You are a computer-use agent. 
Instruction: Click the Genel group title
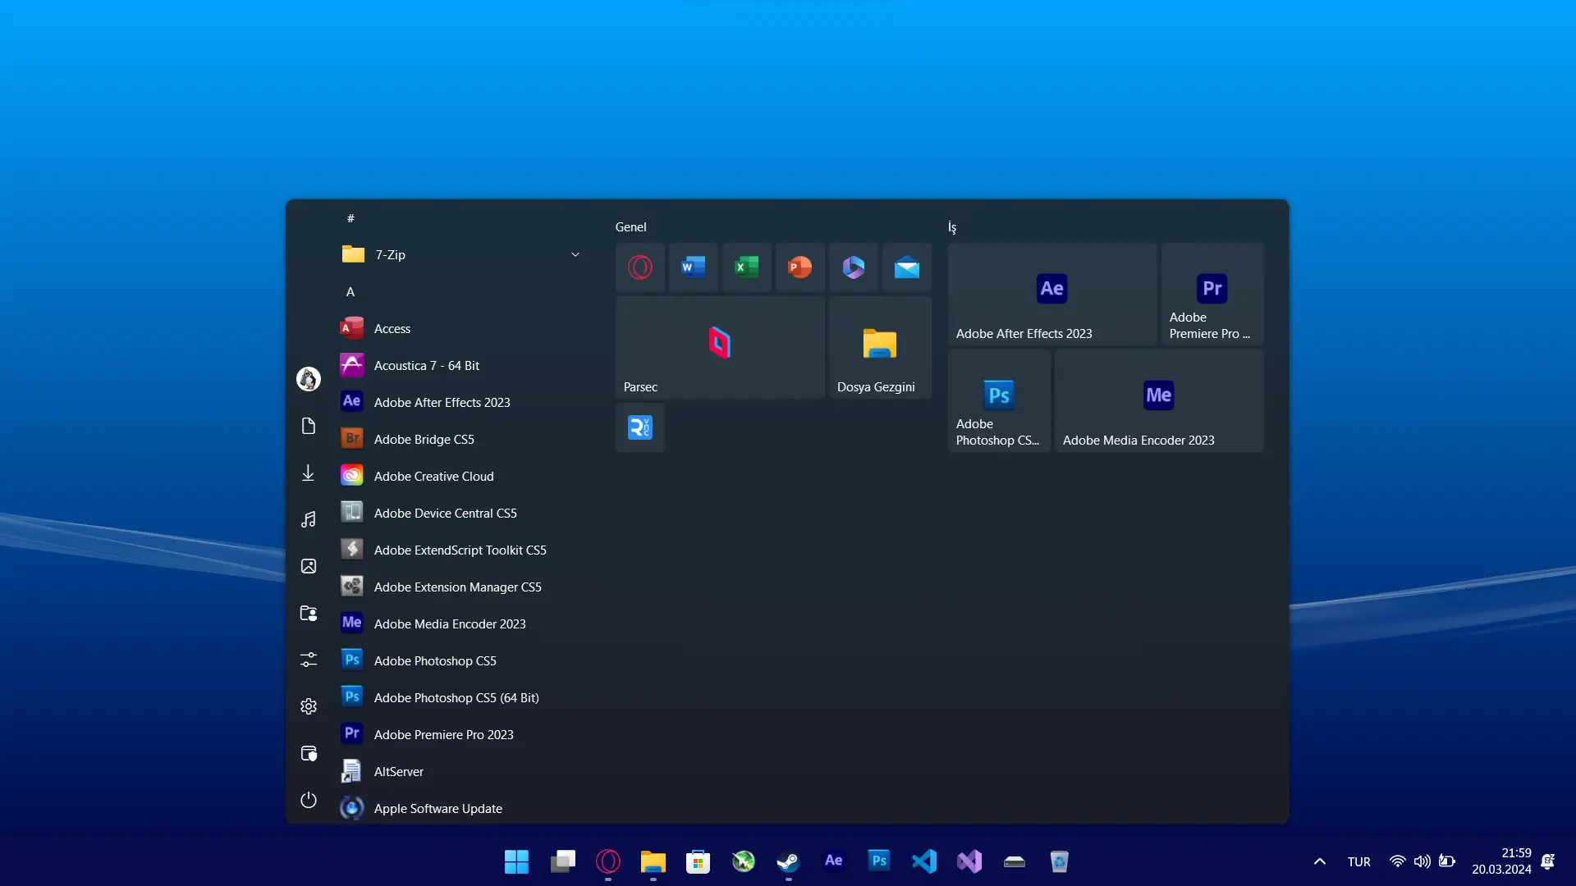point(631,227)
